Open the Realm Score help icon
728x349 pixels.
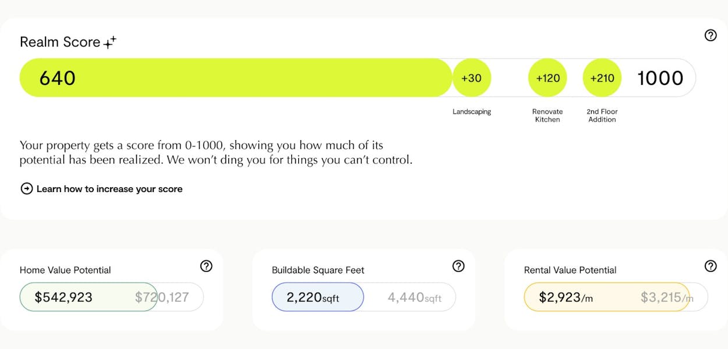(x=711, y=35)
